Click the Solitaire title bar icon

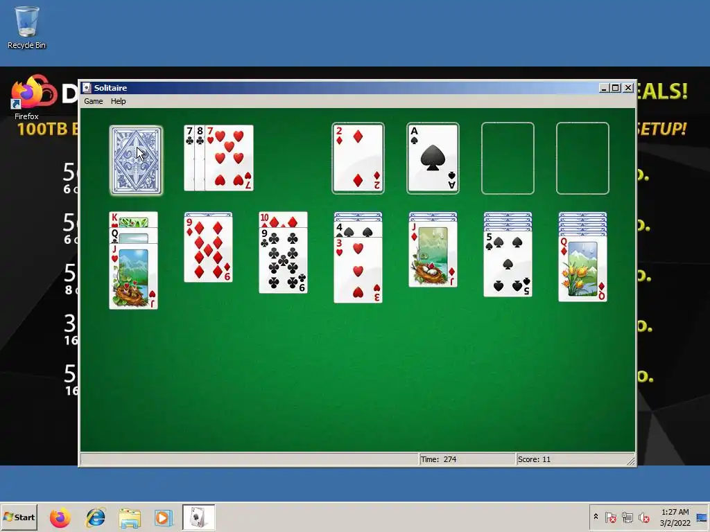click(87, 88)
